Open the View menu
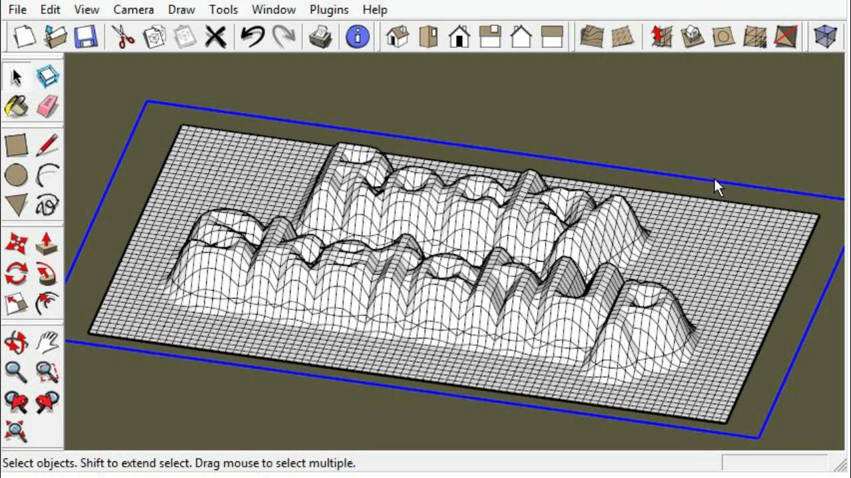The height and width of the screenshot is (478, 851). 86,9
